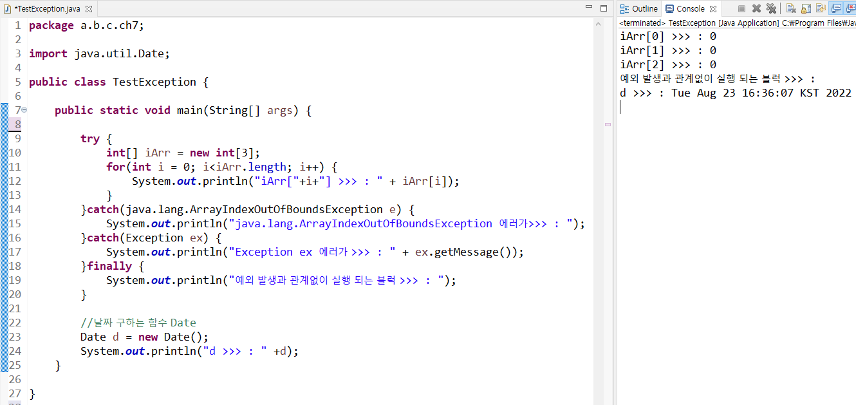Click the Terminate console button
This screenshot has width=856, height=405.
click(x=741, y=8)
